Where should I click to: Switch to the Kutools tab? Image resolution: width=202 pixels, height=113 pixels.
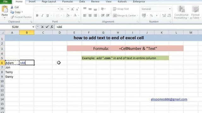tap(122, 2)
